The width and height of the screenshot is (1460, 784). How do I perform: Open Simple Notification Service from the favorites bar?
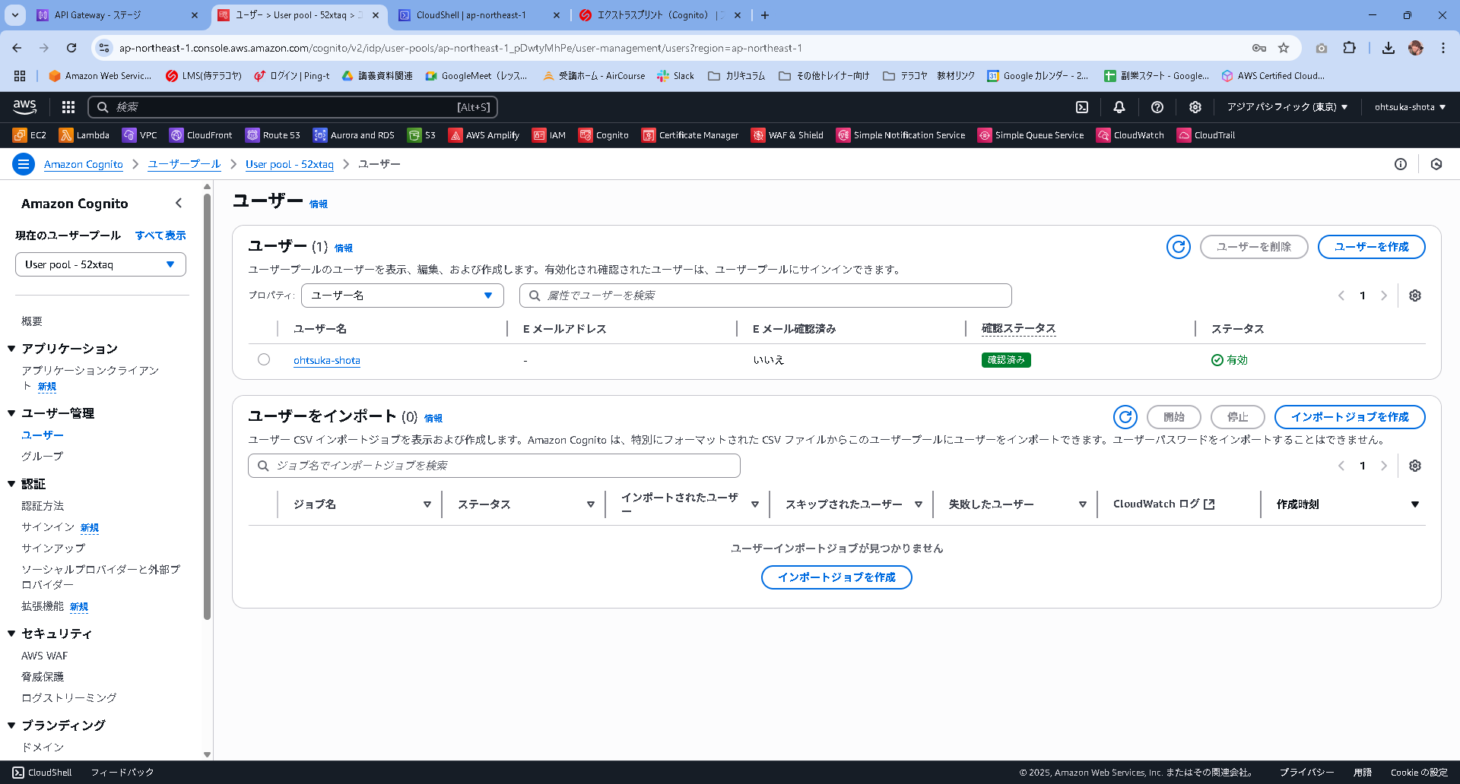click(901, 134)
